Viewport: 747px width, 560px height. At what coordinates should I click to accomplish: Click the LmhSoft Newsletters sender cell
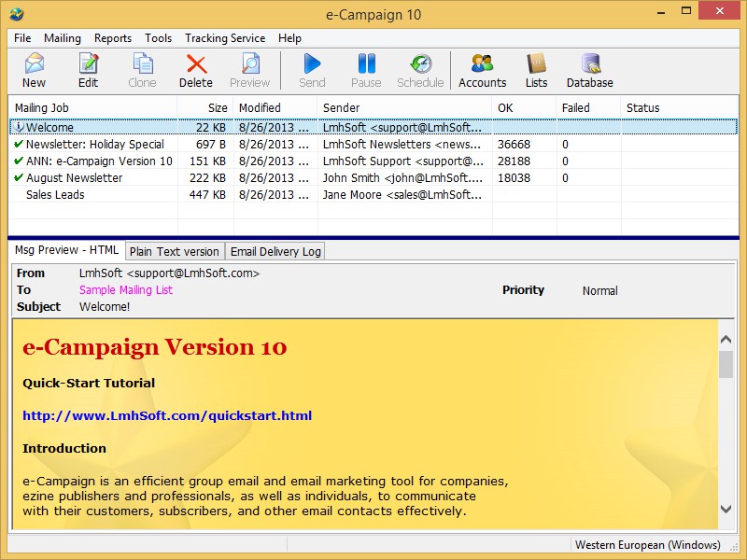tap(402, 144)
